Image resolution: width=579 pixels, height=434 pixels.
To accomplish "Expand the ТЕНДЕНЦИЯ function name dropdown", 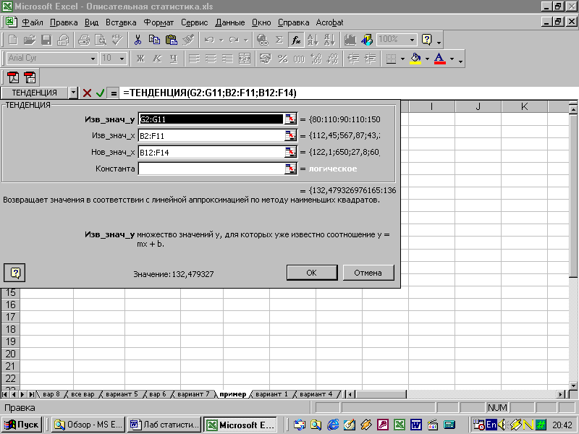I will click(x=74, y=93).
